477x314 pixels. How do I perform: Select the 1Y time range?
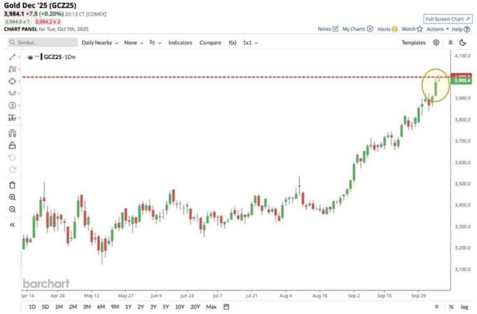click(x=129, y=307)
